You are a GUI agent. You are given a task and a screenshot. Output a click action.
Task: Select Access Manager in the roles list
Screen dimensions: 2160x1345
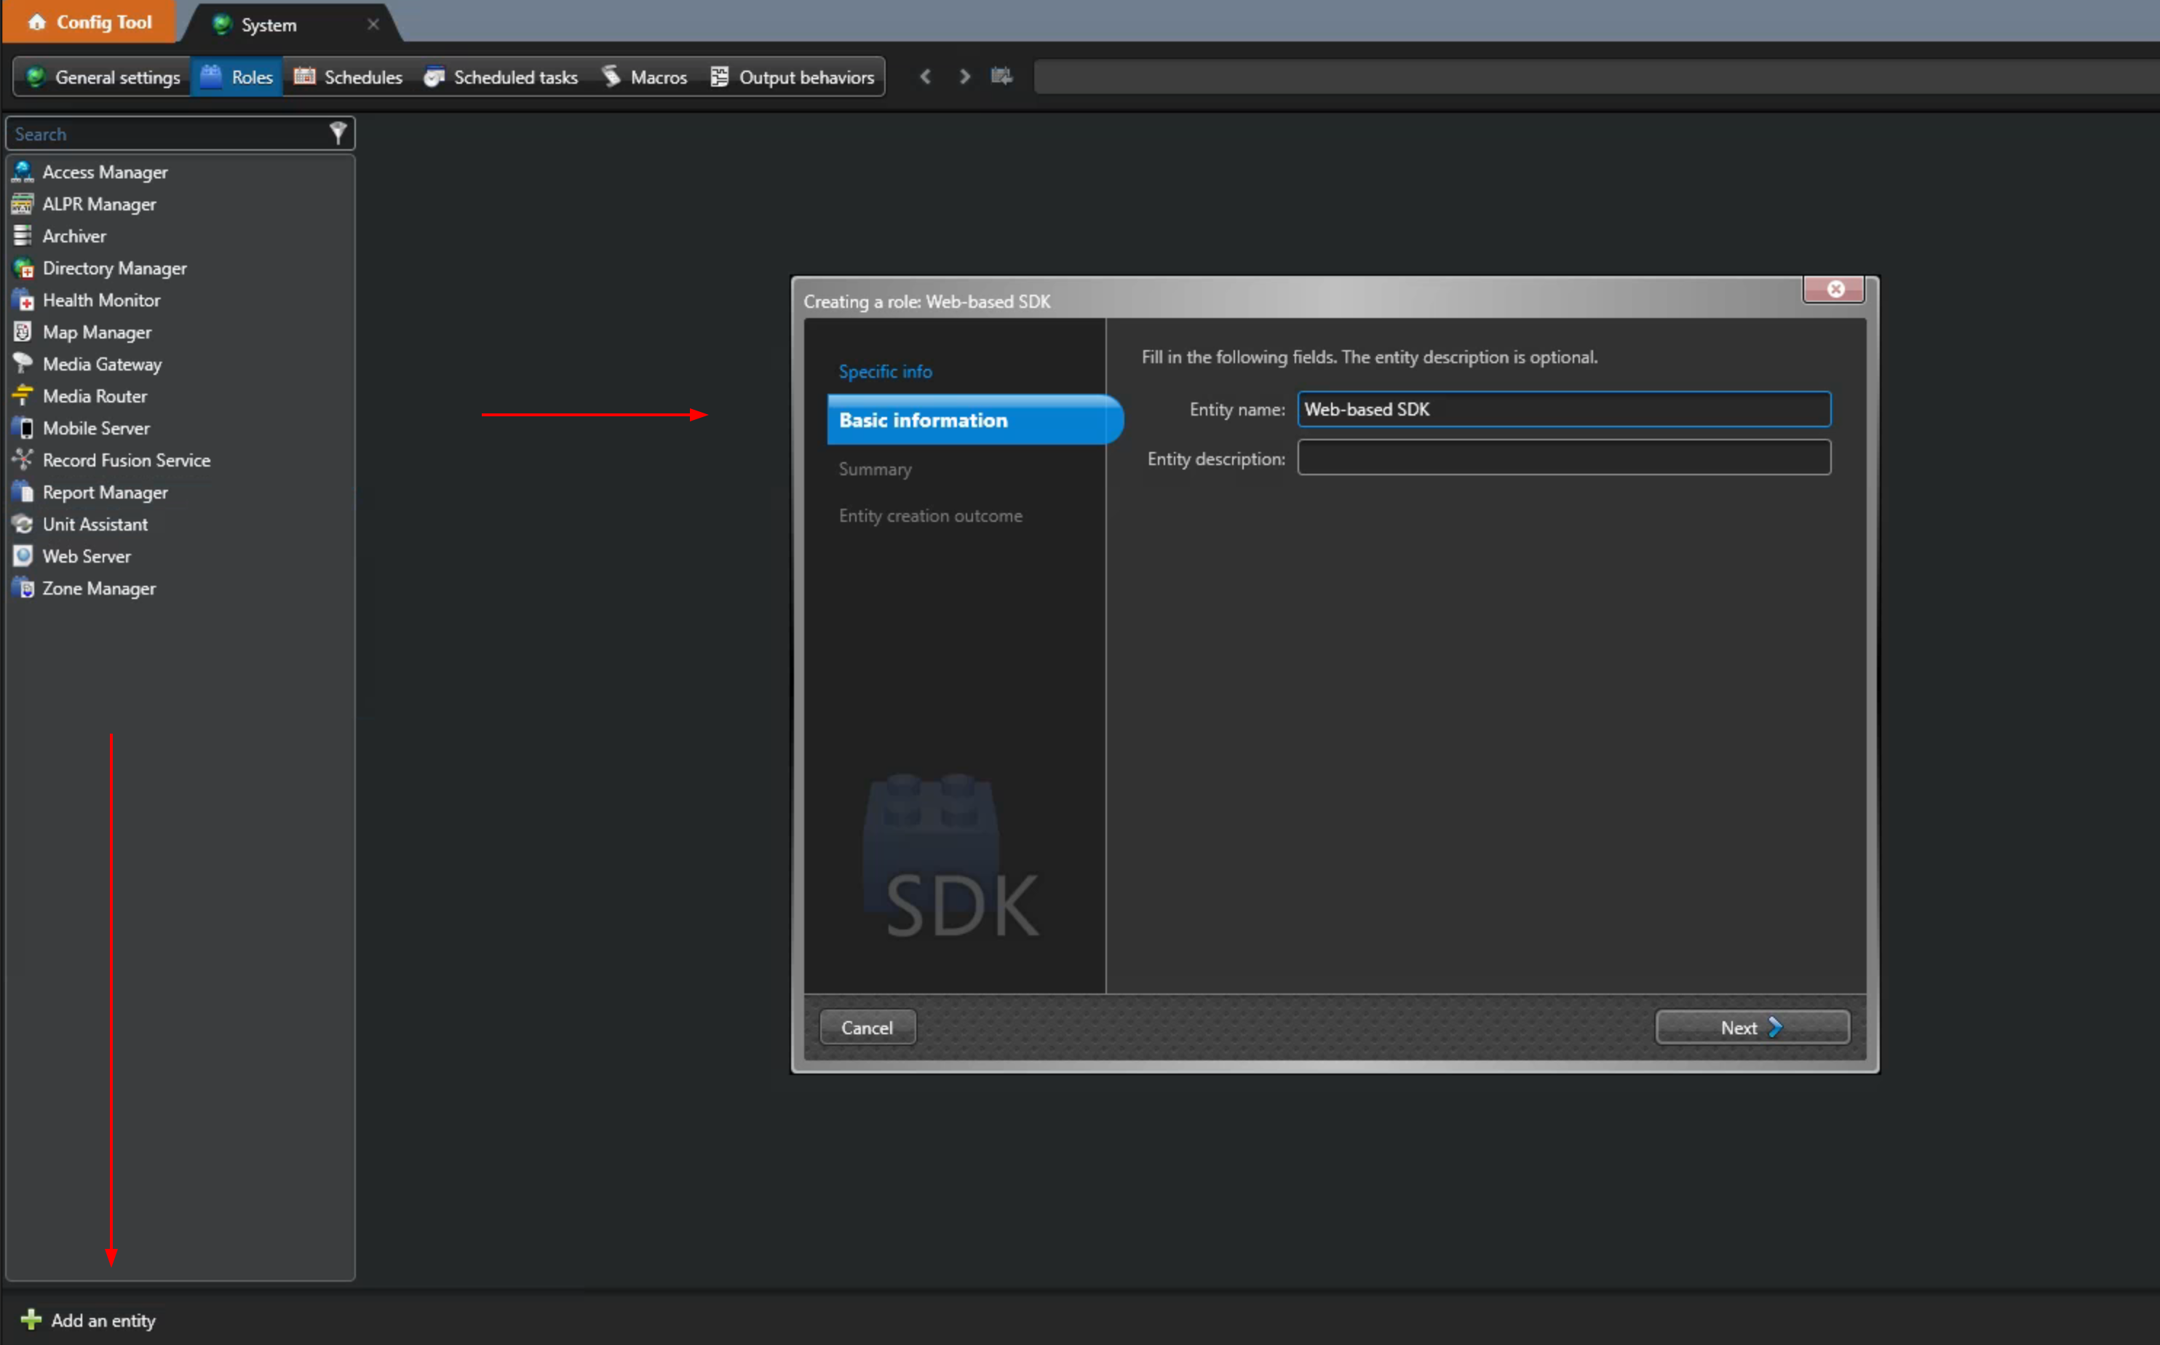point(181,172)
